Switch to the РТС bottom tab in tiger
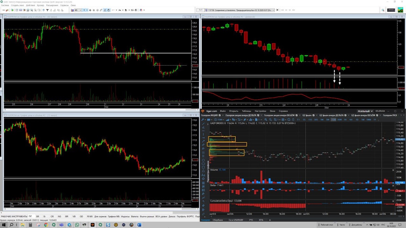Image resolution: width=406 pixels, height=228 pixels. pos(251,220)
